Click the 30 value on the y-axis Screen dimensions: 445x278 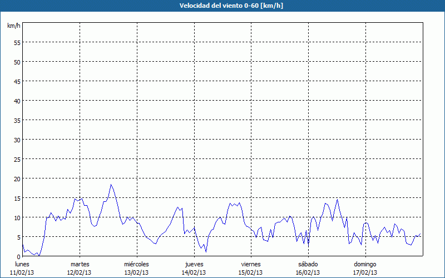[17, 140]
